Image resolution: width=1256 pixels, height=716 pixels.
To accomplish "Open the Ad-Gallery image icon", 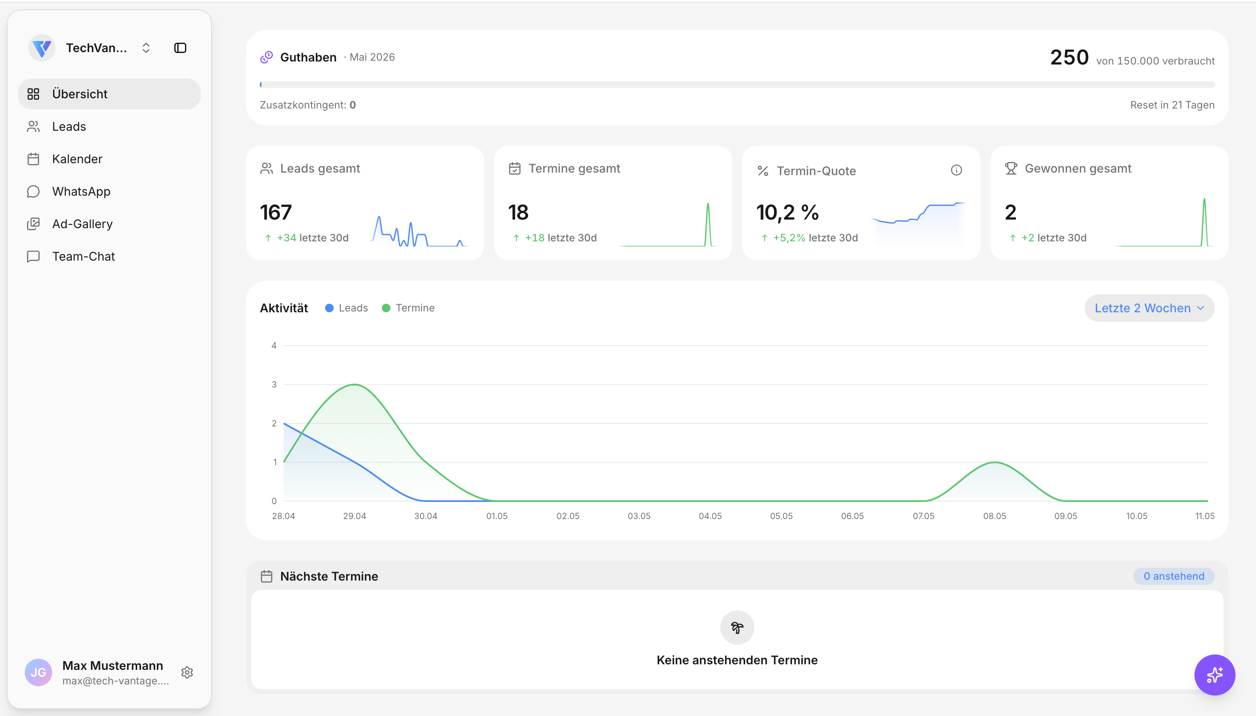I will (33, 224).
